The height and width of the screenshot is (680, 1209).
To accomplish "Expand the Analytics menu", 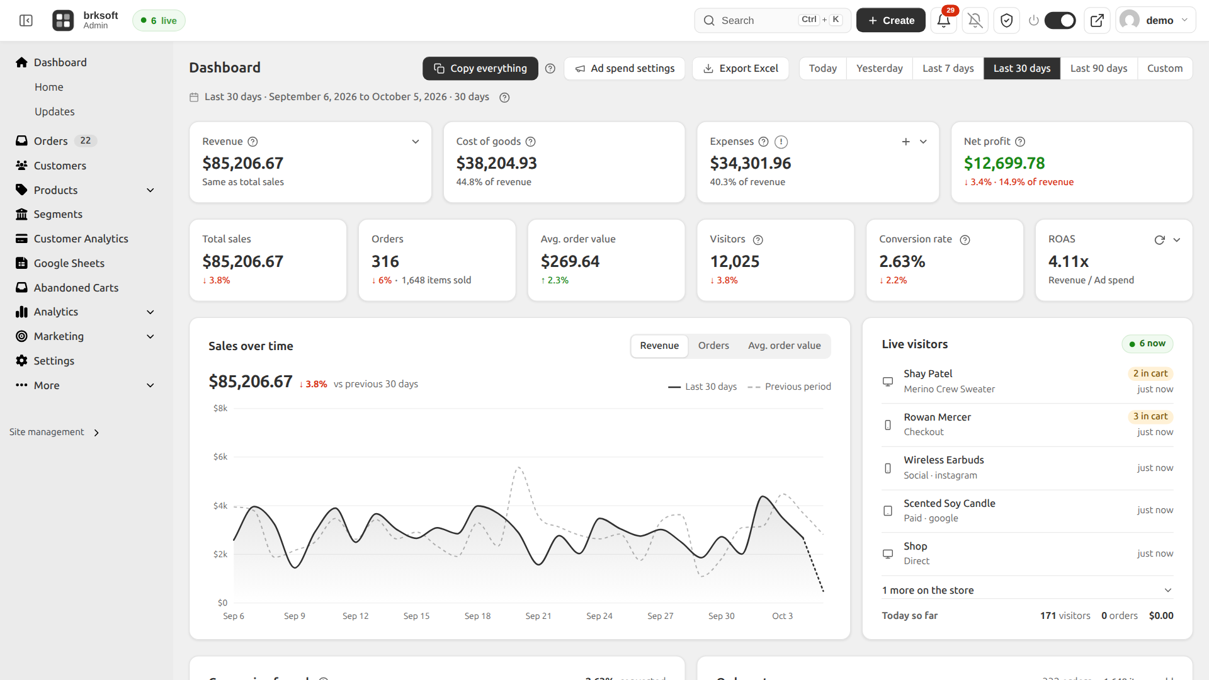I will [x=150, y=312].
